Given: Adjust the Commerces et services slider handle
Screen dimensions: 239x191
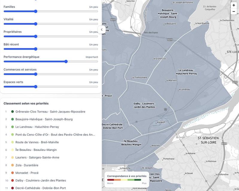Looking at the screenshot, I should 36,74.
